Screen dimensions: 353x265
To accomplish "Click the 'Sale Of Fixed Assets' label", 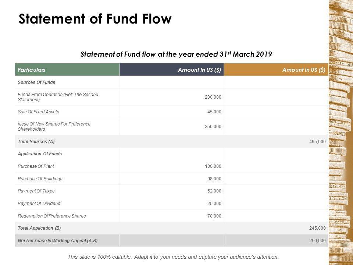I will click(x=38, y=112).
